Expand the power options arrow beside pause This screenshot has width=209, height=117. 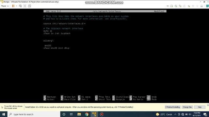(16, 6)
